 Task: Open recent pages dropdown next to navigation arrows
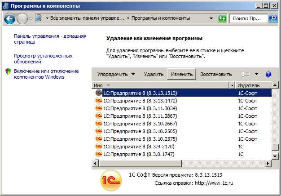pyautogui.click(x=31, y=19)
